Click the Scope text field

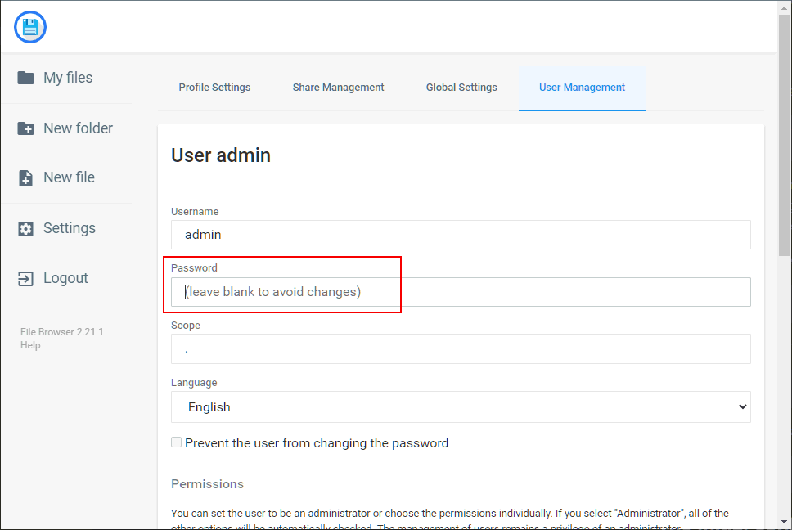click(461, 349)
